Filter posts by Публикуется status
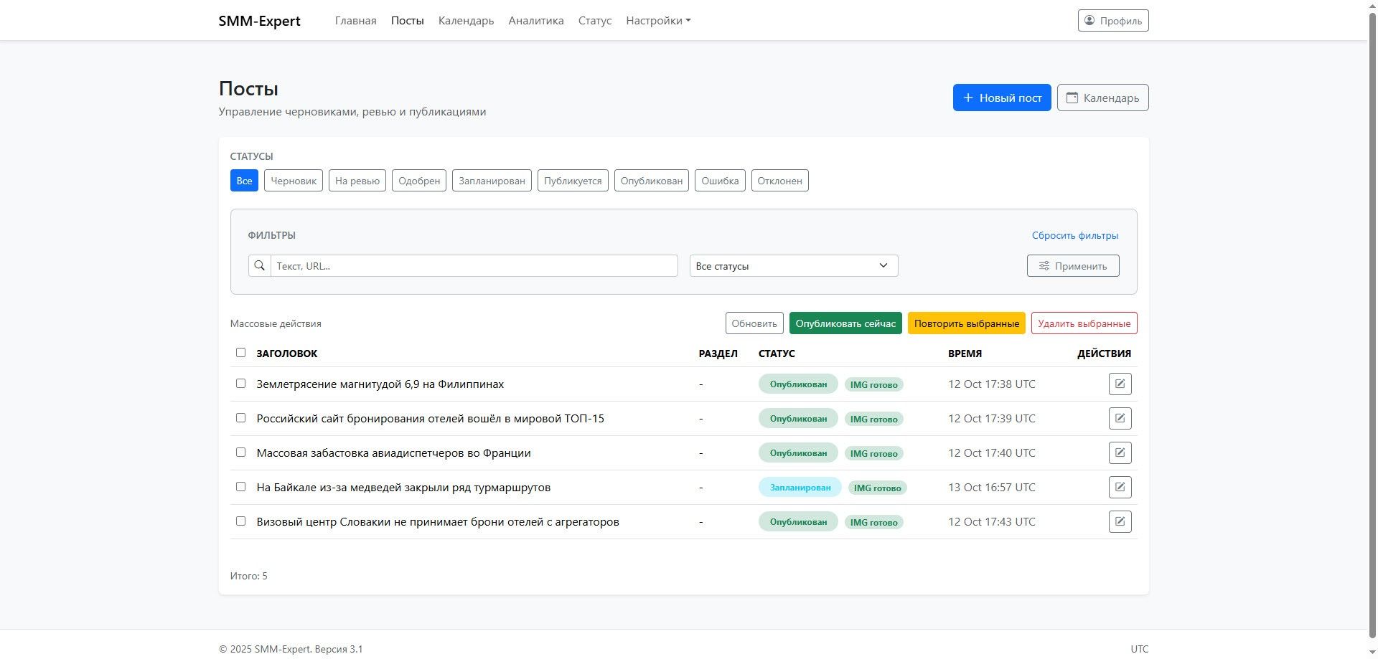The height and width of the screenshot is (659, 1378). 573,181
